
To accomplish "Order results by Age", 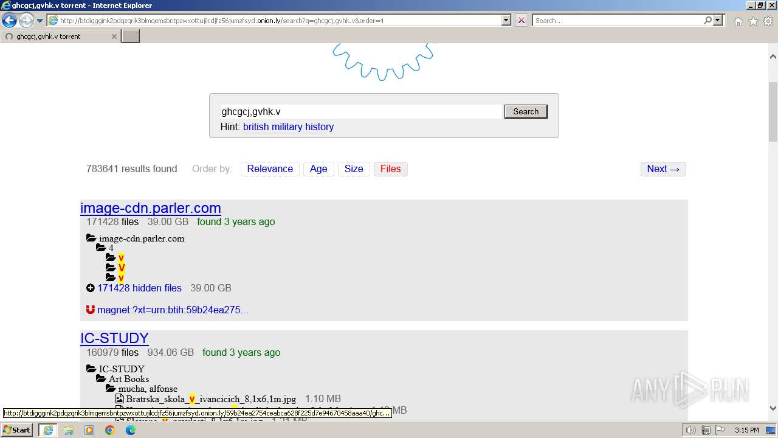I will click(x=318, y=169).
